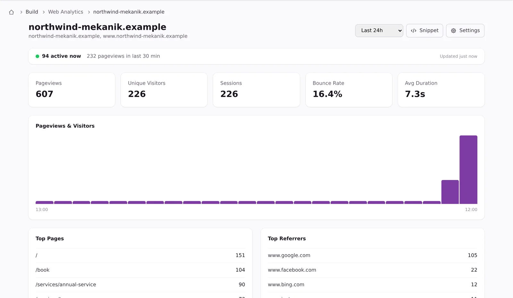Click 'Updated just now' label
Image resolution: width=513 pixels, height=298 pixels.
click(458, 56)
